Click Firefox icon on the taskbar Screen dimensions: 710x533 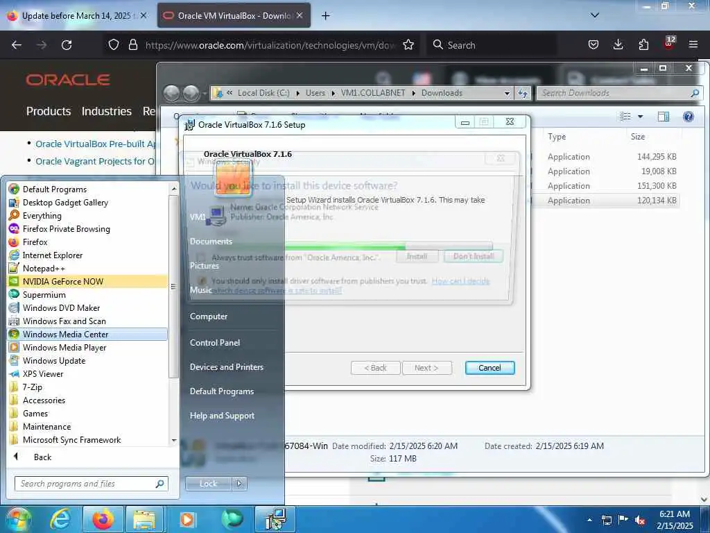(103, 519)
